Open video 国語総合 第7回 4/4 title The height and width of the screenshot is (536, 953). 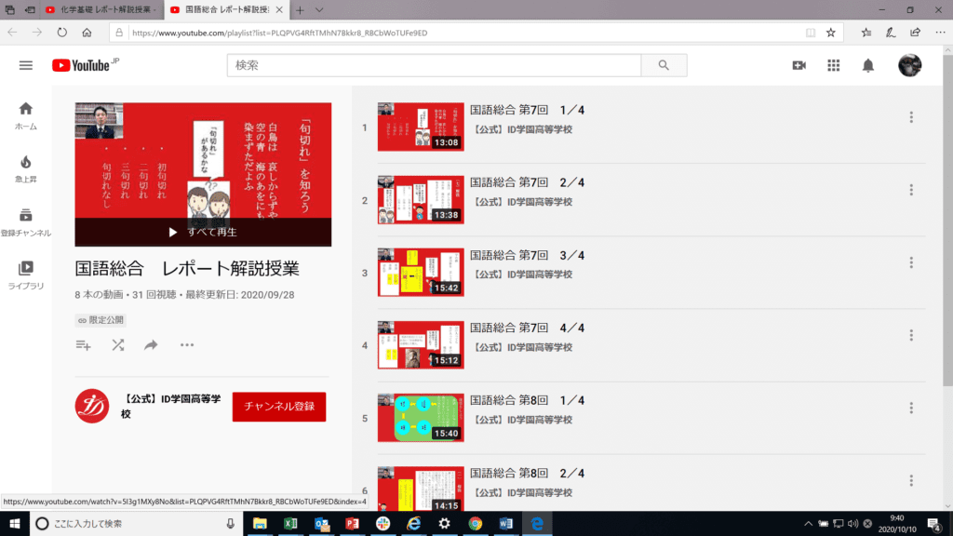[x=527, y=328]
